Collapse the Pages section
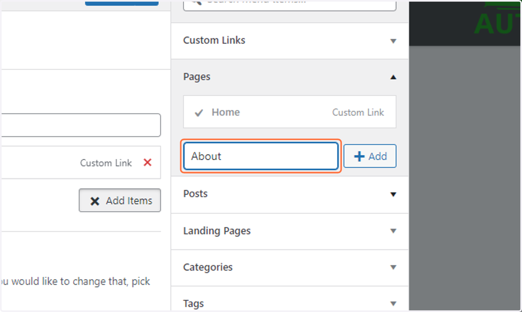This screenshot has height=312, width=522. (x=290, y=77)
